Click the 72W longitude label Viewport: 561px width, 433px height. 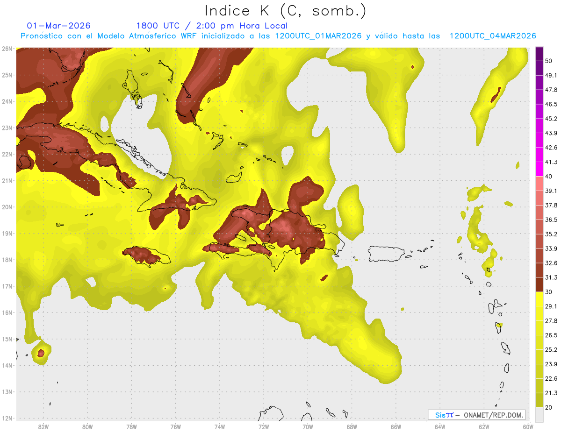(x=264, y=426)
